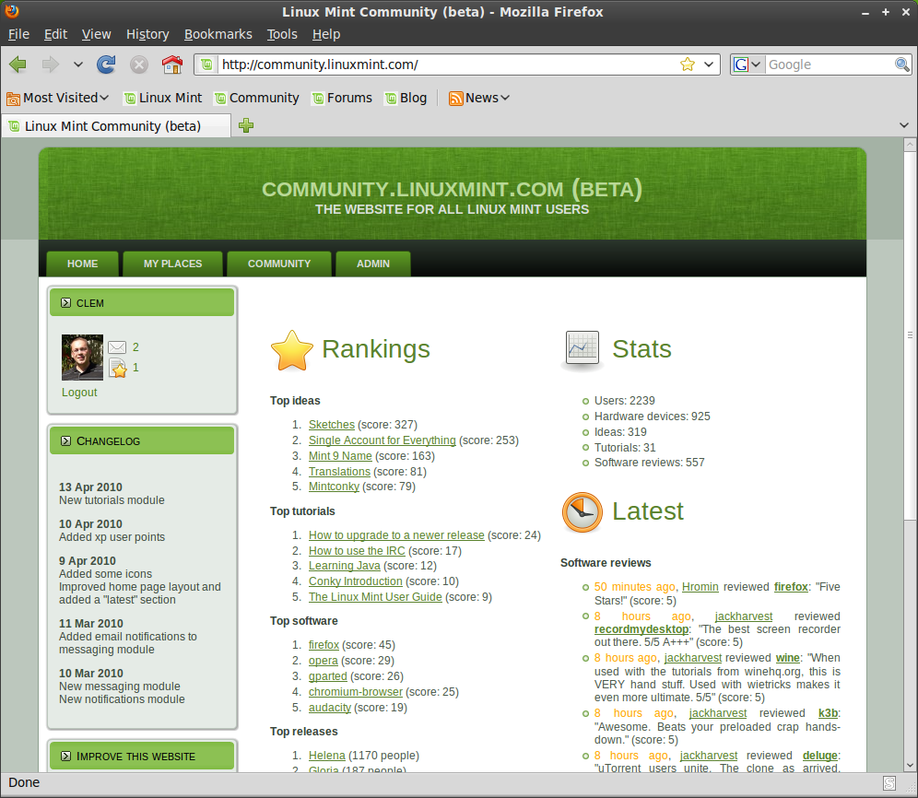Viewport: 918px width, 798px height.
Task: Open the History menu
Action: click(x=147, y=34)
